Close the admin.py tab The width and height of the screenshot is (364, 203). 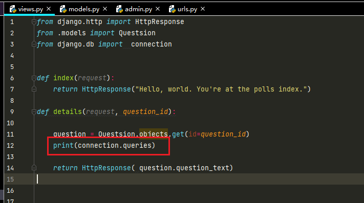click(158, 9)
